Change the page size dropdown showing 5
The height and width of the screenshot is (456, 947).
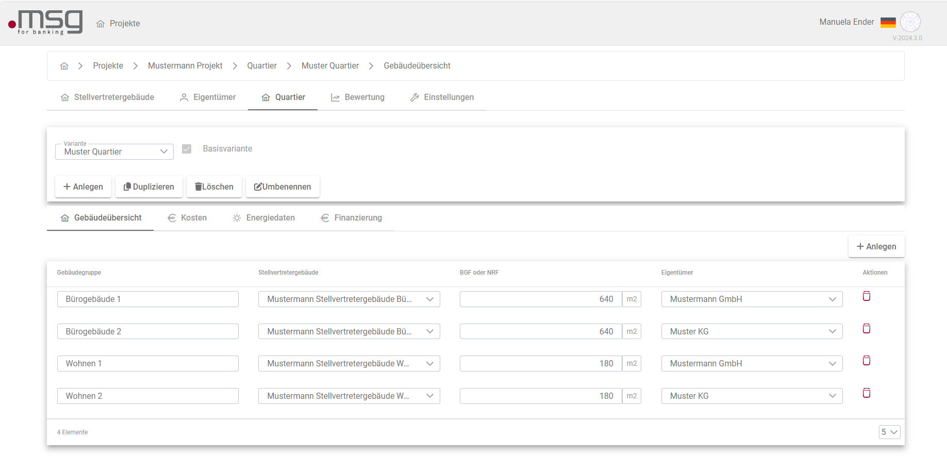pos(889,432)
